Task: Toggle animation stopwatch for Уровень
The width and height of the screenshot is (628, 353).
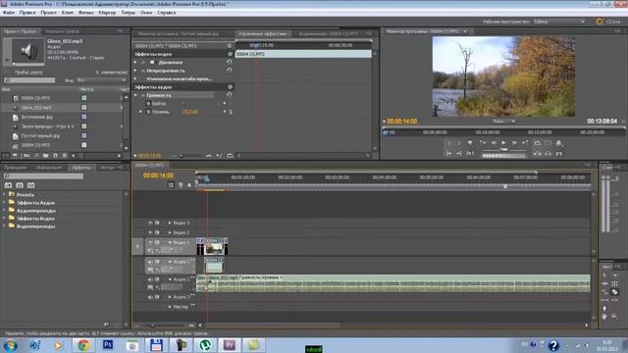Action: coord(148,112)
